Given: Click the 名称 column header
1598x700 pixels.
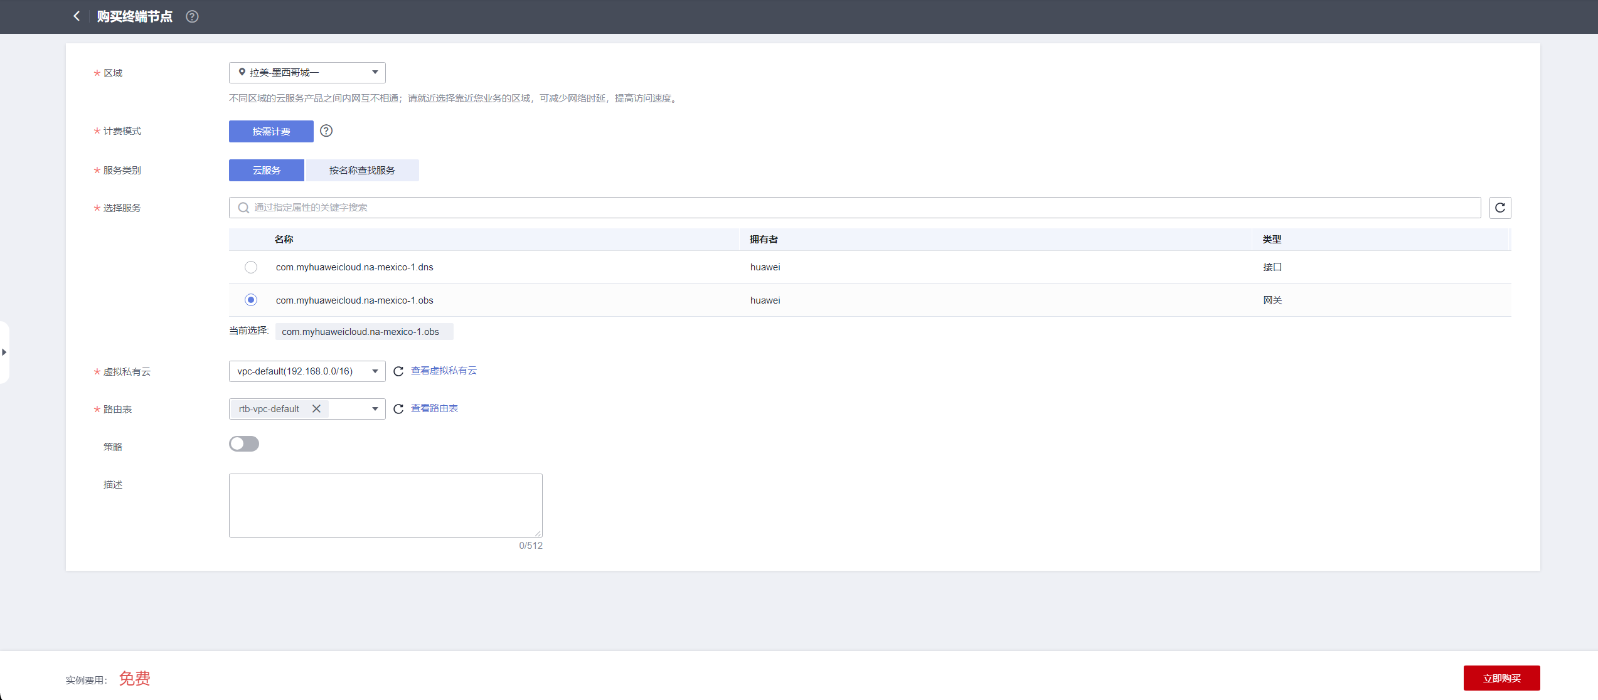Looking at the screenshot, I should pyautogui.click(x=284, y=240).
